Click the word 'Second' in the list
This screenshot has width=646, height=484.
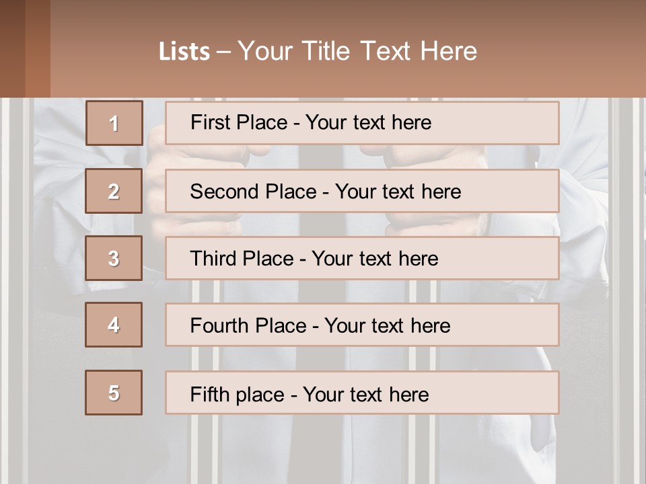[x=224, y=192]
